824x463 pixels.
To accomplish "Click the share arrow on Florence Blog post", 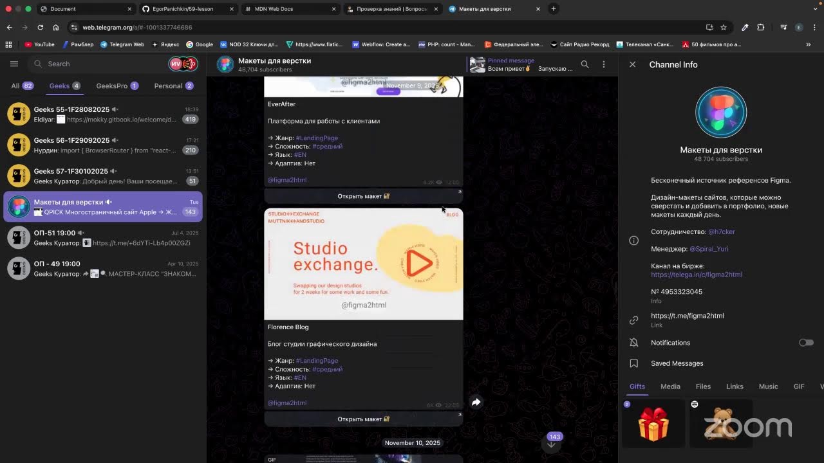I will (x=476, y=402).
